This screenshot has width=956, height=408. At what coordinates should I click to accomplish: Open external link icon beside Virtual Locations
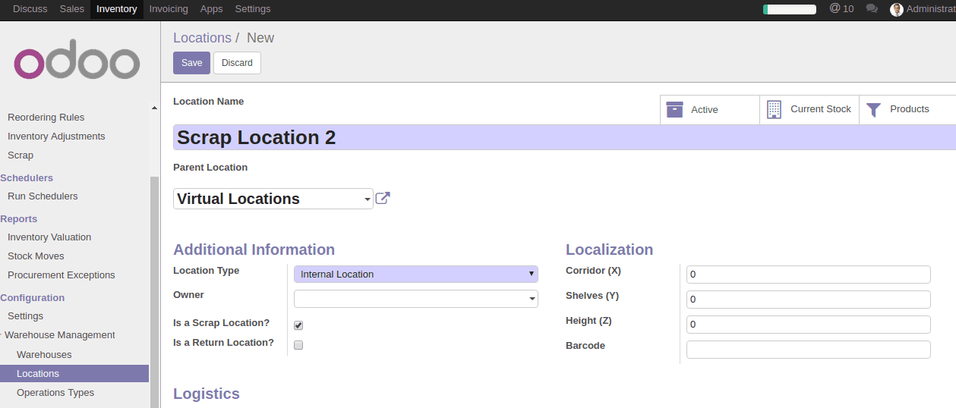pos(383,198)
